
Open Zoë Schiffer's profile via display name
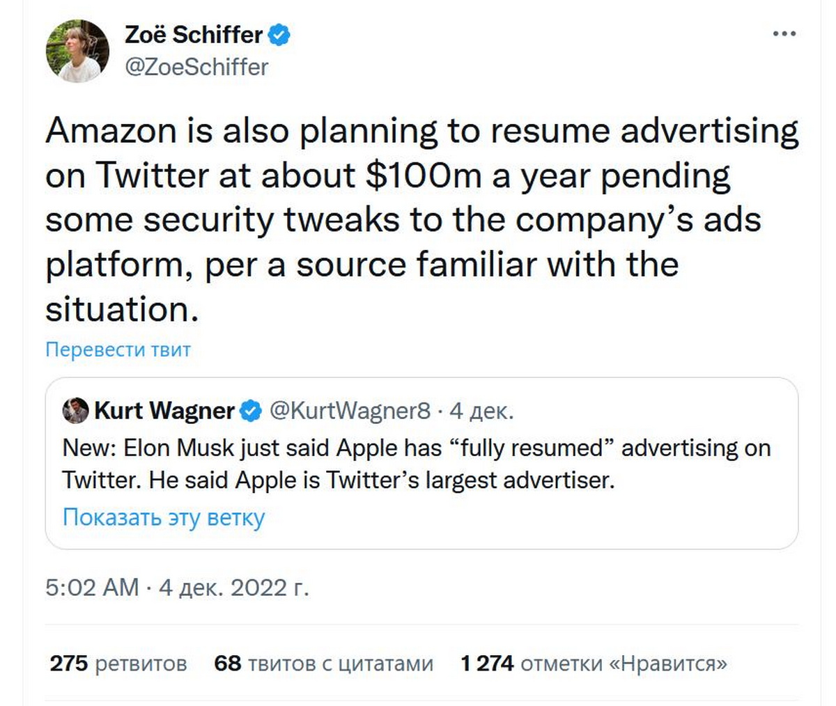pyautogui.click(x=193, y=34)
